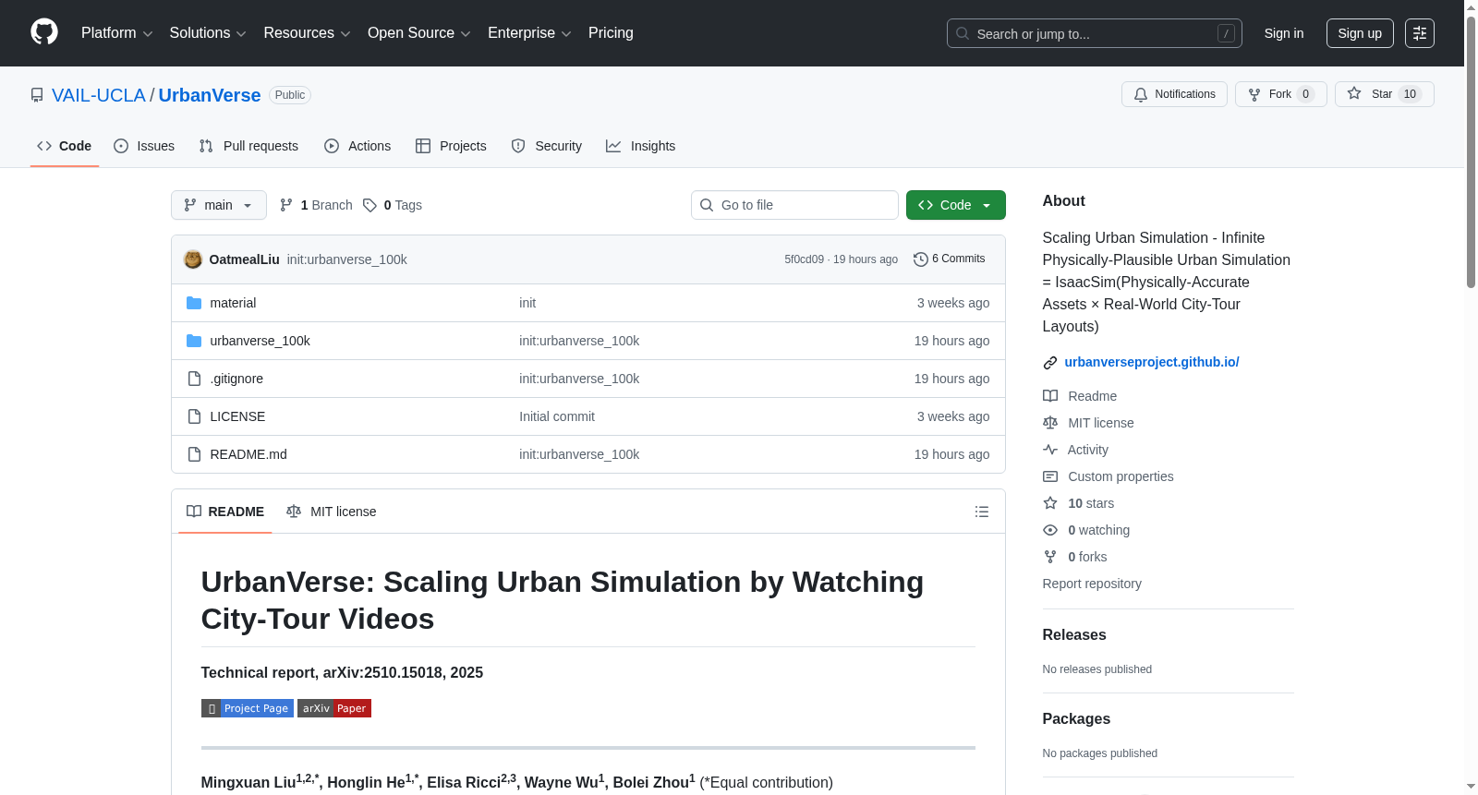This screenshot has height=795, width=1478.
Task: Click the urbanverse_100k folder icon
Action: point(194,341)
